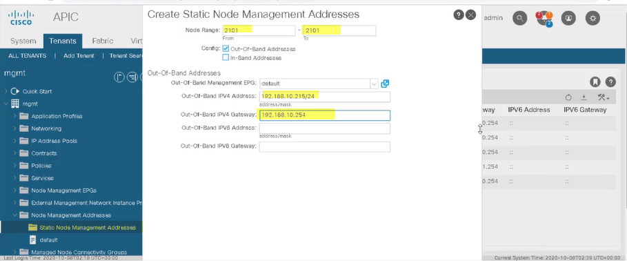Screen dimensions: 627x261
Task: Open the user profile monitor icon
Action: pyautogui.click(x=568, y=18)
